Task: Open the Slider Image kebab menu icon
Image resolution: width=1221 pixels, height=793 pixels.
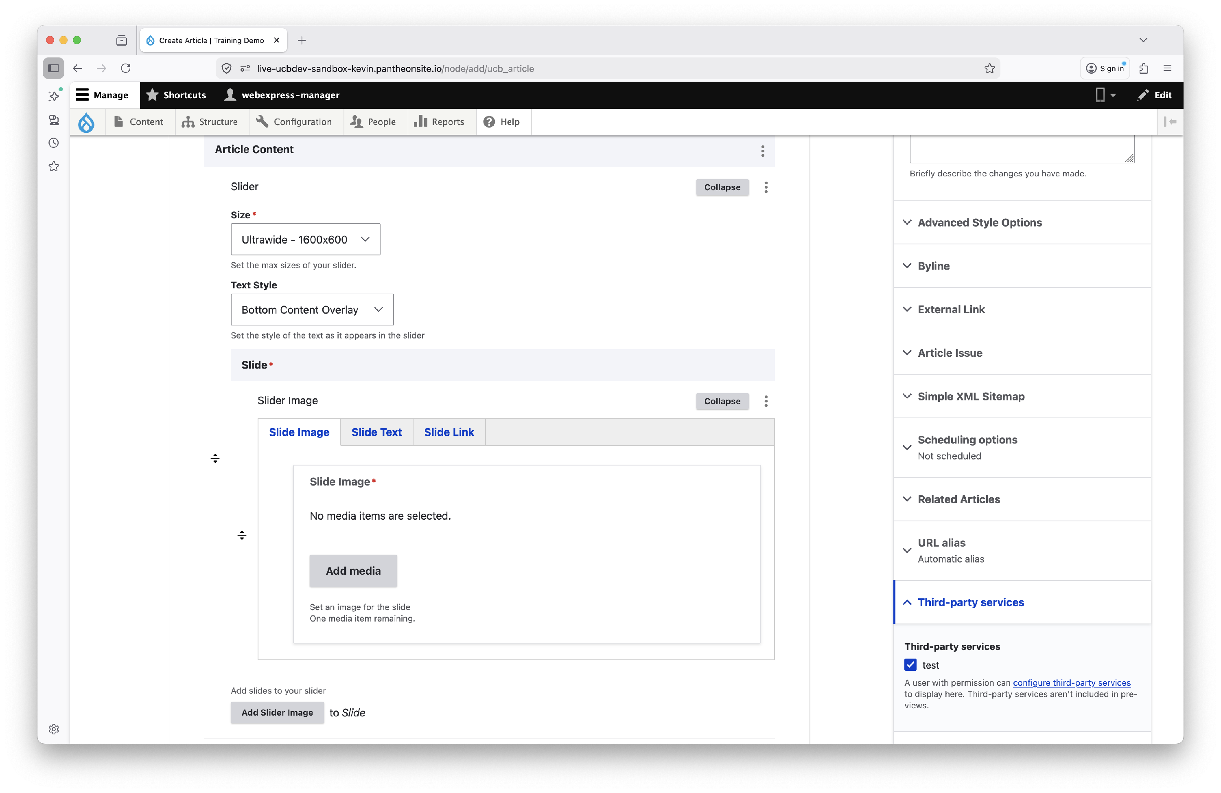Action: click(766, 401)
